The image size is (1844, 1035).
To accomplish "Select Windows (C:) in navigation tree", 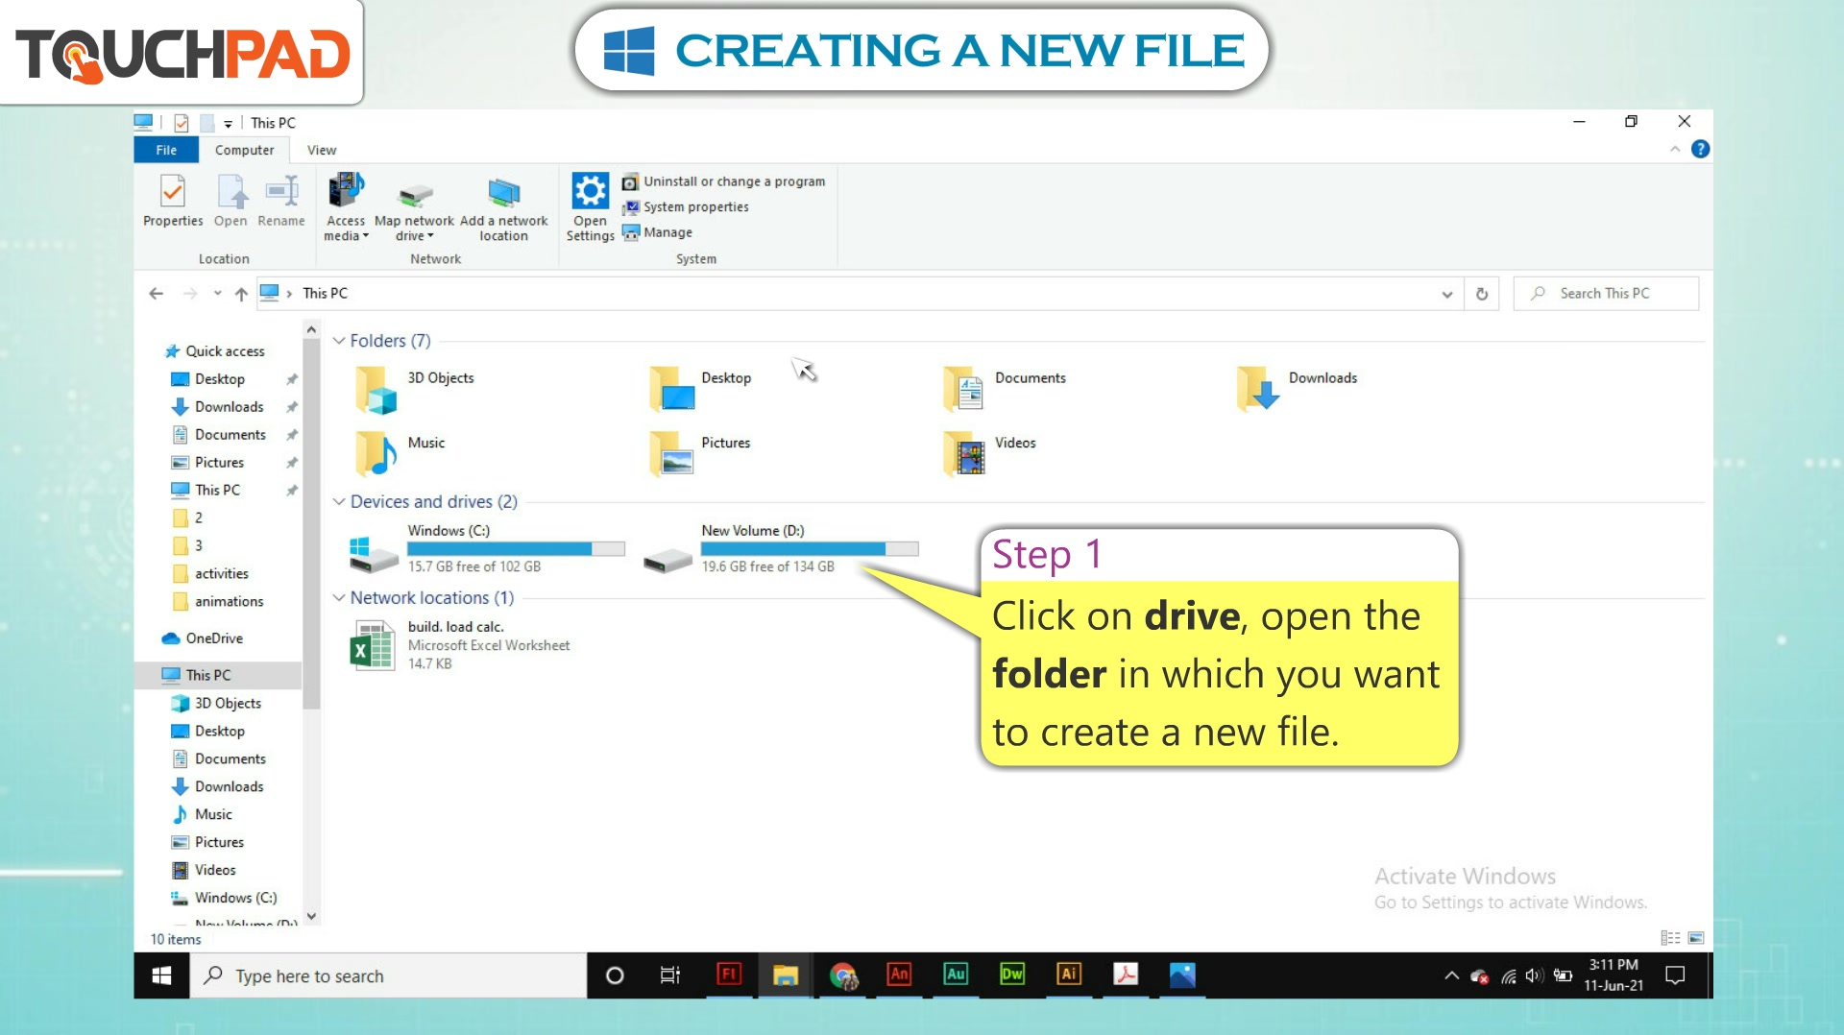I will (235, 899).
